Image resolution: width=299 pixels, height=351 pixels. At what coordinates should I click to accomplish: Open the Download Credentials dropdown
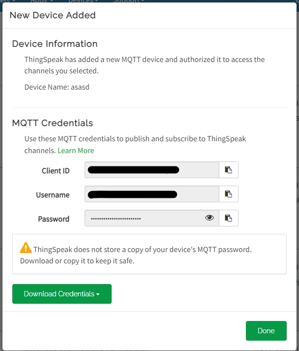click(x=62, y=294)
